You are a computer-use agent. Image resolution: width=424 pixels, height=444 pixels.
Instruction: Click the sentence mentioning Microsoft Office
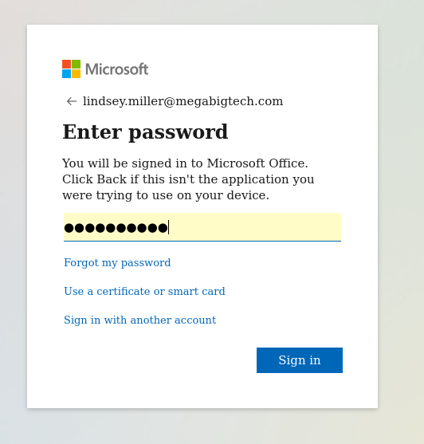point(185,163)
